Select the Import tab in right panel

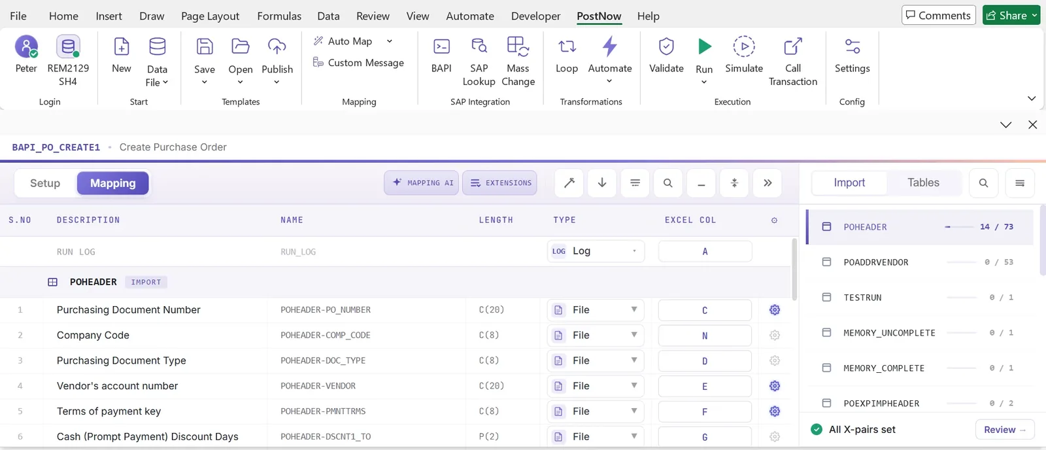click(849, 183)
